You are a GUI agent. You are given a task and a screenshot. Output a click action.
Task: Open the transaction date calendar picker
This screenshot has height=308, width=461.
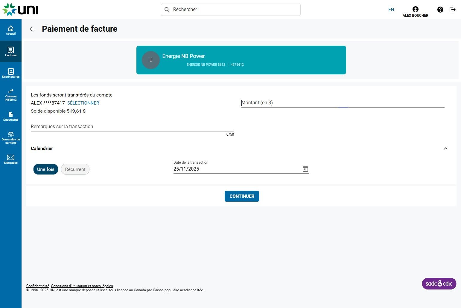[x=305, y=169]
